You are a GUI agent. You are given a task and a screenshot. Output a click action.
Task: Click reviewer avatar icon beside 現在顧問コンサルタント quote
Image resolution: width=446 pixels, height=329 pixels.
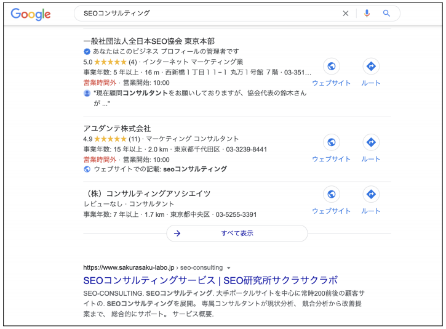point(87,93)
